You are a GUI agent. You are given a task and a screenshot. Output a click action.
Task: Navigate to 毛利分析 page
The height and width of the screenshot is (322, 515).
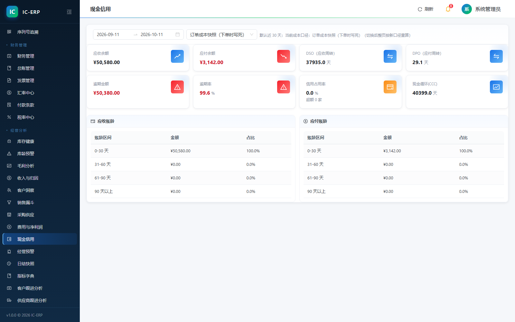click(x=40, y=166)
